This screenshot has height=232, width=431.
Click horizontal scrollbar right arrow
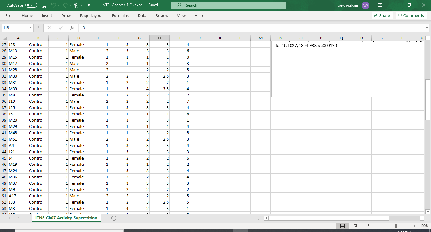click(422, 218)
